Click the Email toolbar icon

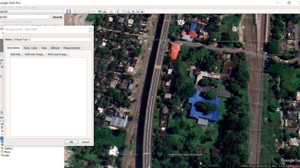pyautogui.click(x=124, y=12)
